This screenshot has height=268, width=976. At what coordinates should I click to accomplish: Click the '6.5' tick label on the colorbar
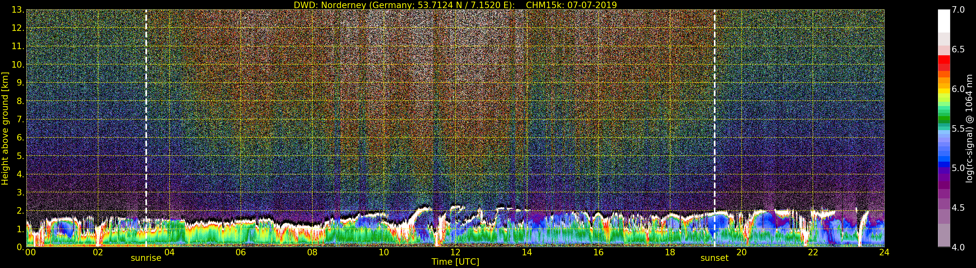click(958, 49)
